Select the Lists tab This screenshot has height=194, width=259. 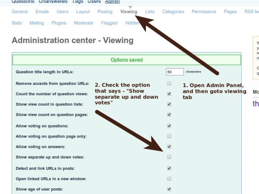pyautogui.click(x=150, y=12)
